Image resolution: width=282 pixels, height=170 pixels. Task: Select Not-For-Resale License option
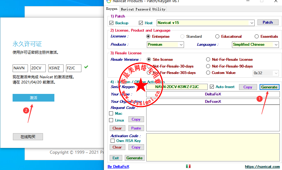point(208,60)
